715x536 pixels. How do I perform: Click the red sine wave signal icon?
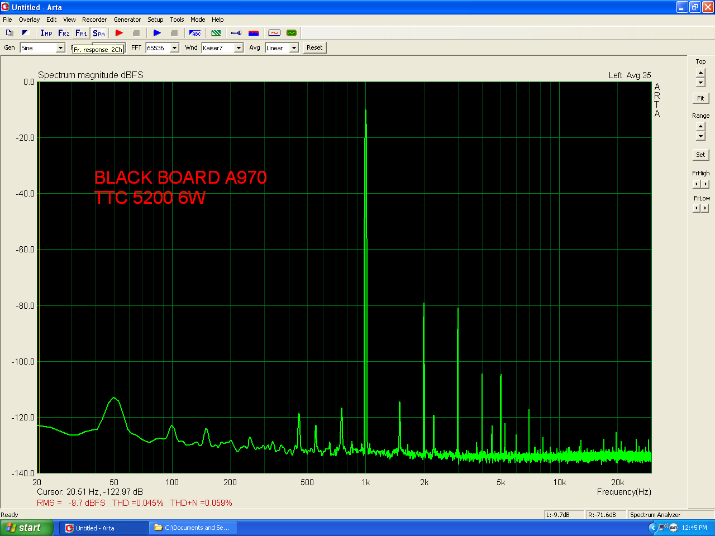[x=274, y=33]
